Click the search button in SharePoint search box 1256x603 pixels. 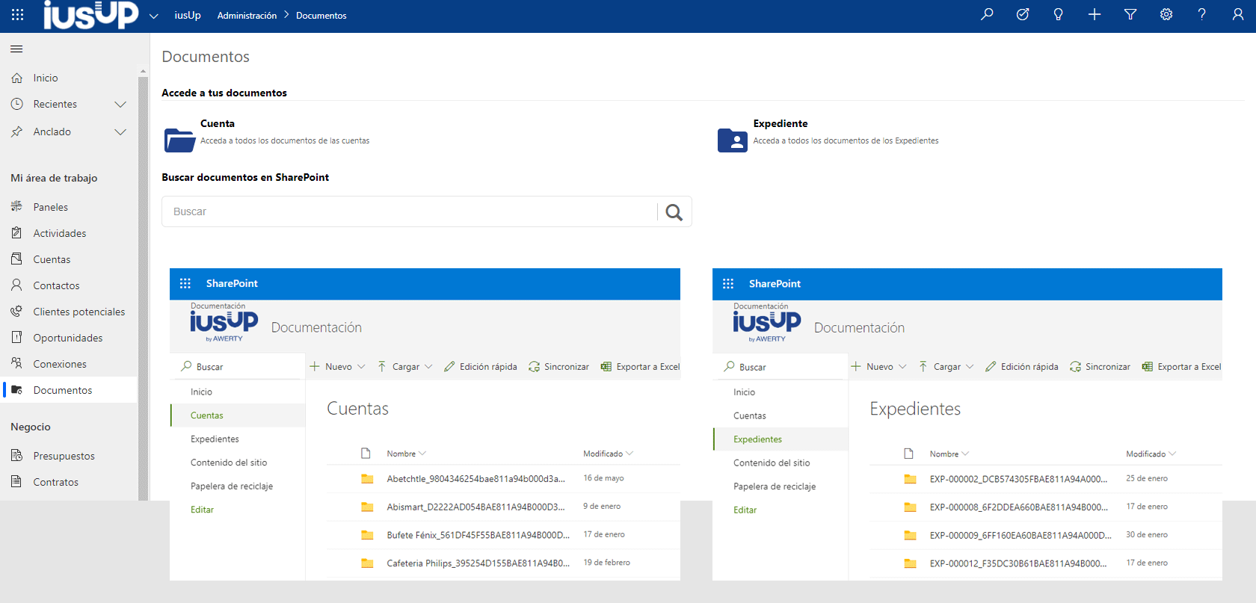[x=674, y=212]
